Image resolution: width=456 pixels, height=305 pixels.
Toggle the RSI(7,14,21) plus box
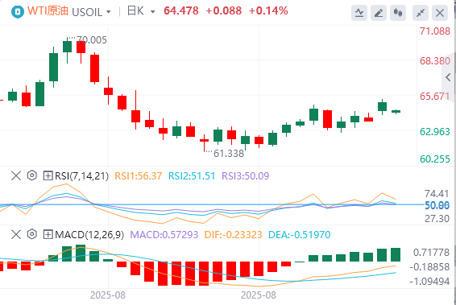pyautogui.click(x=48, y=175)
